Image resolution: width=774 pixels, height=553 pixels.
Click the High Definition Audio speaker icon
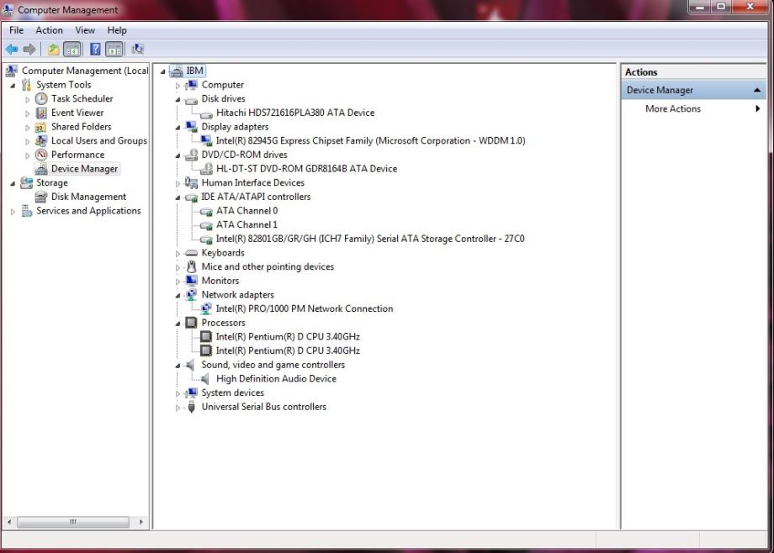pos(205,379)
